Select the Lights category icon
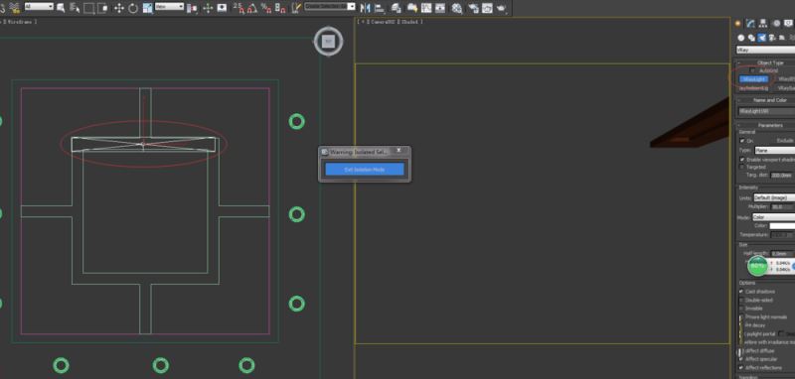 coord(761,38)
